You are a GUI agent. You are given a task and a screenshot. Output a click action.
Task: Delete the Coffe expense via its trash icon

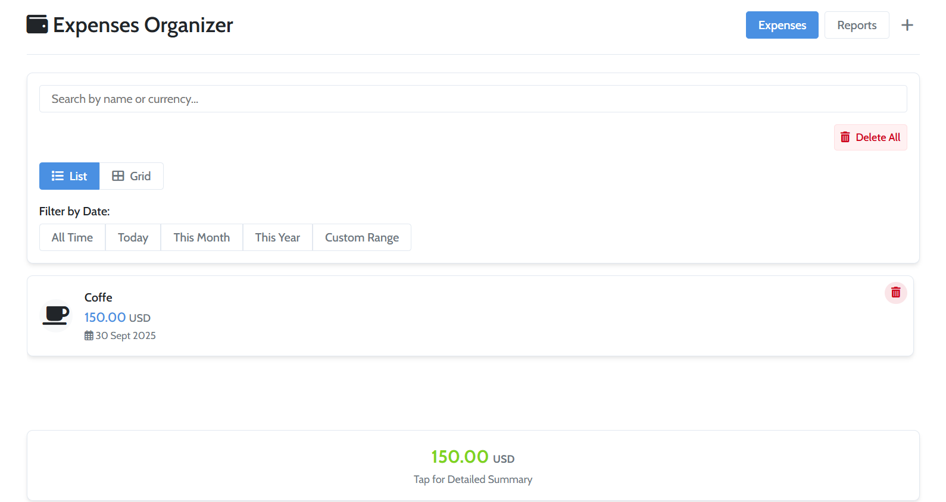coord(895,292)
